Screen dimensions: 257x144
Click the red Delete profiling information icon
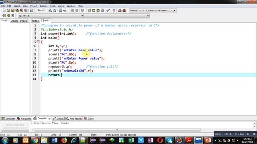(x=124, y=10)
